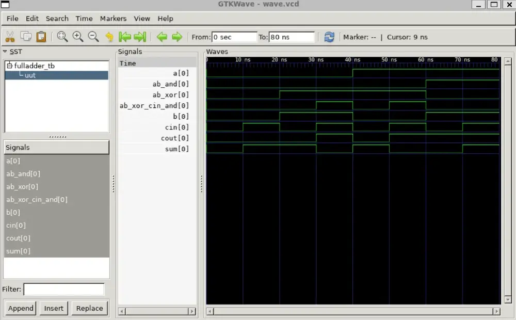Click the Undo zoom yellow arrow
Screen dimensions: 516x320
[x=109, y=37]
